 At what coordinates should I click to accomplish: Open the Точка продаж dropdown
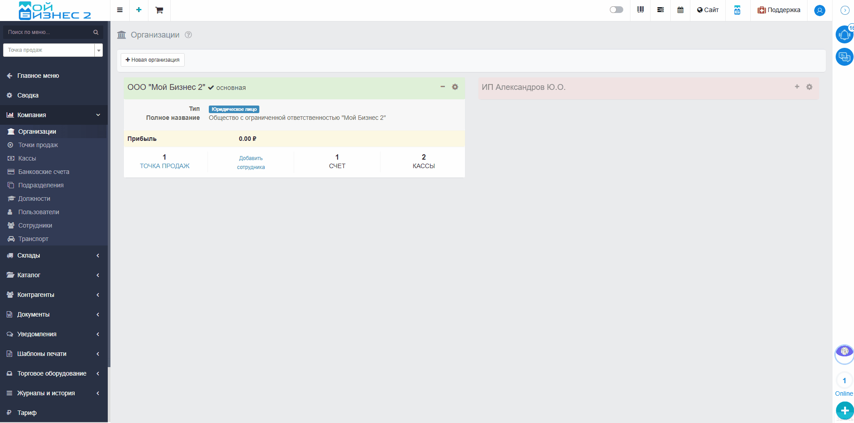(53, 50)
